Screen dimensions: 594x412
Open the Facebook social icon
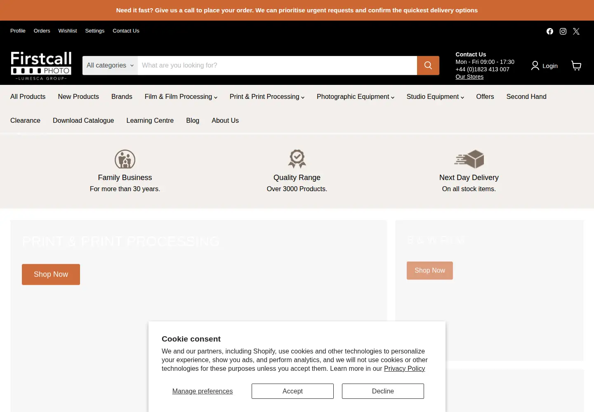(550, 31)
